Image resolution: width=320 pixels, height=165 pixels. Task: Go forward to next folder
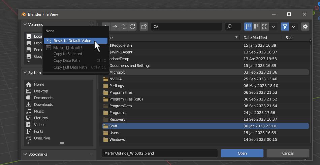click(115, 27)
